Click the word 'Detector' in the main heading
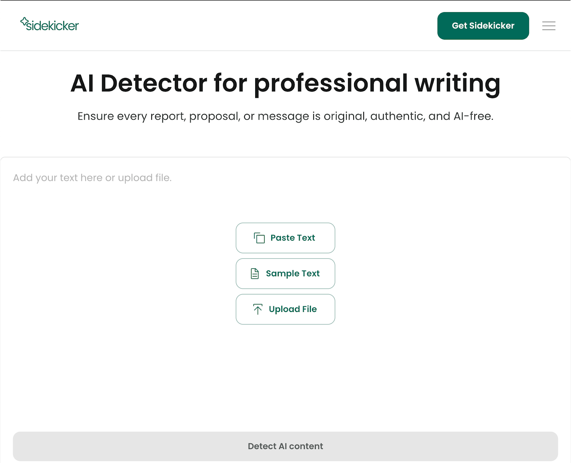Image resolution: width=571 pixels, height=463 pixels. tap(154, 83)
